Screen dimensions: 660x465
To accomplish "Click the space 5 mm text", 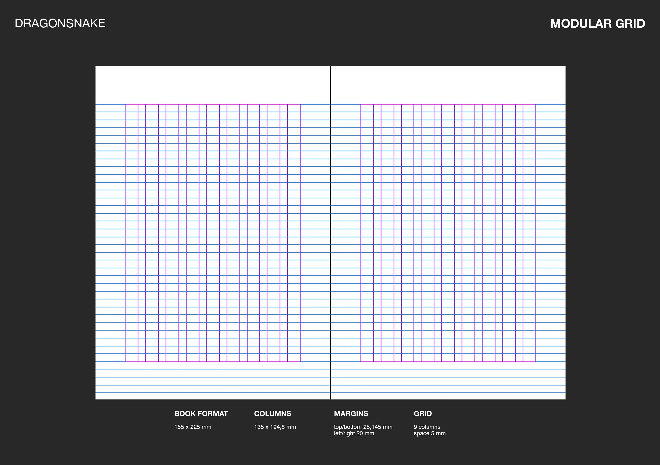I will [430, 433].
